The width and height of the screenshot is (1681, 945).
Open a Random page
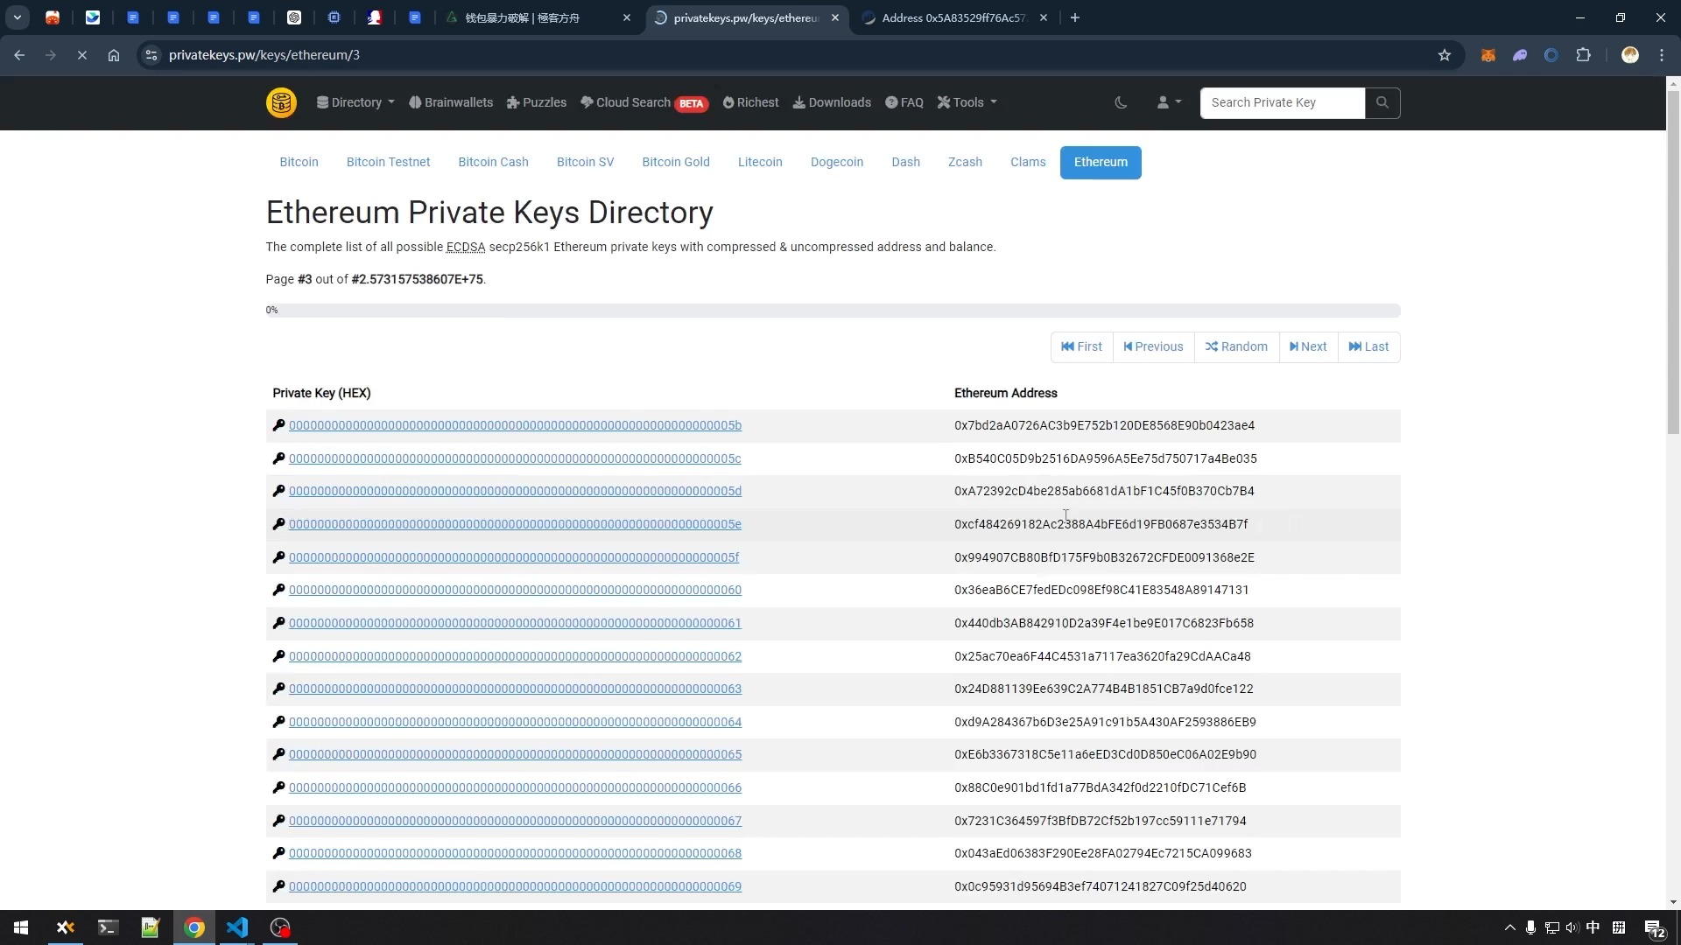[x=1236, y=347]
